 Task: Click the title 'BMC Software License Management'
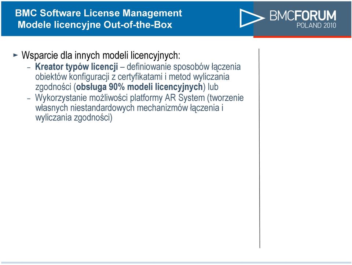pyautogui.click(x=99, y=13)
